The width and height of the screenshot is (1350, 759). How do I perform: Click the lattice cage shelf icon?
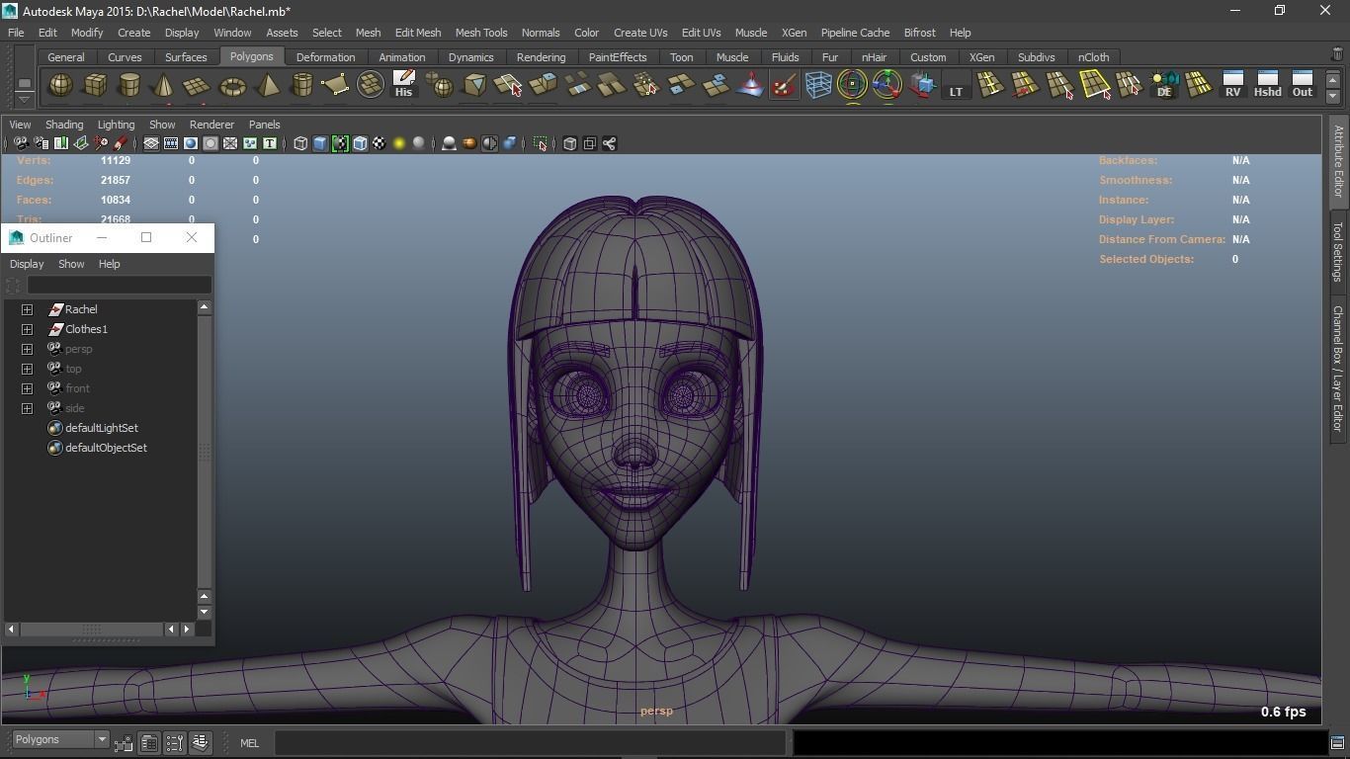818,86
